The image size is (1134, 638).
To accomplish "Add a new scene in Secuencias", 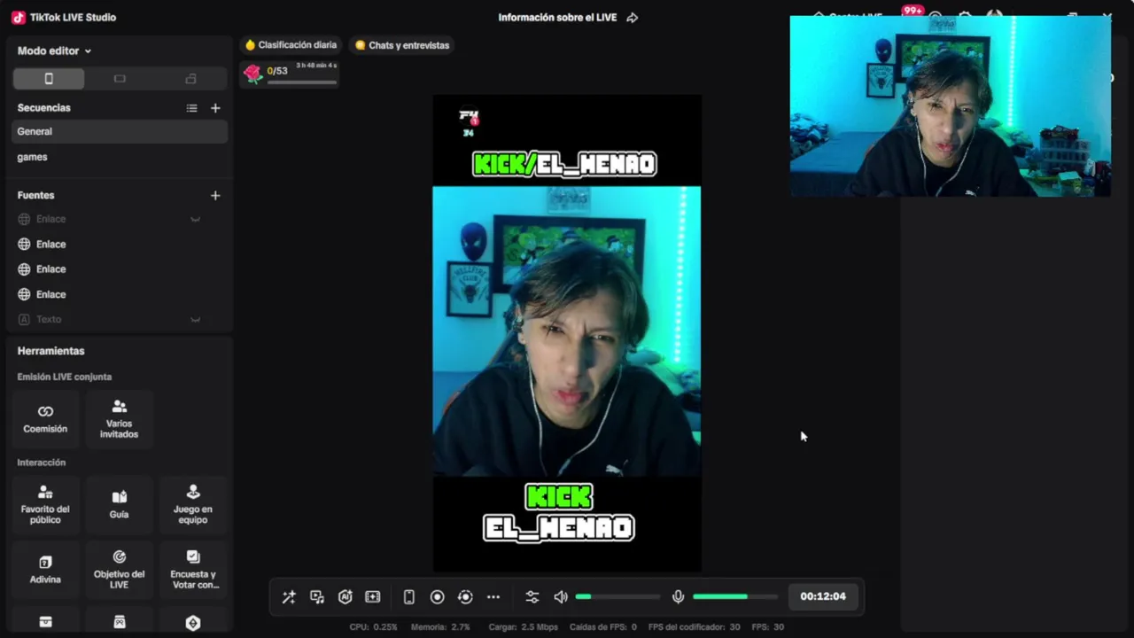I will [x=215, y=108].
